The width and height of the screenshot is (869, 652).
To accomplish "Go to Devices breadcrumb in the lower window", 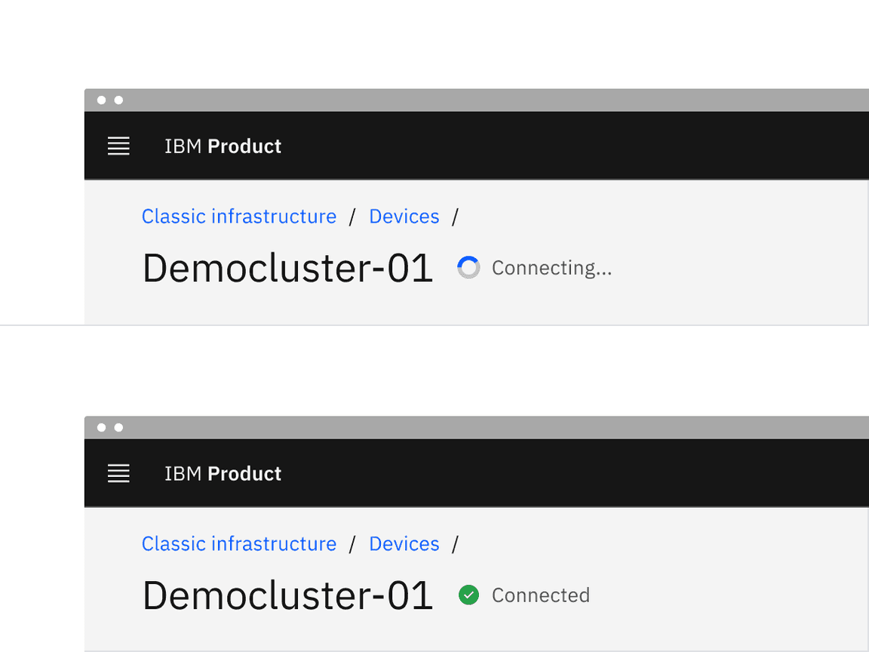I will click(x=404, y=544).
